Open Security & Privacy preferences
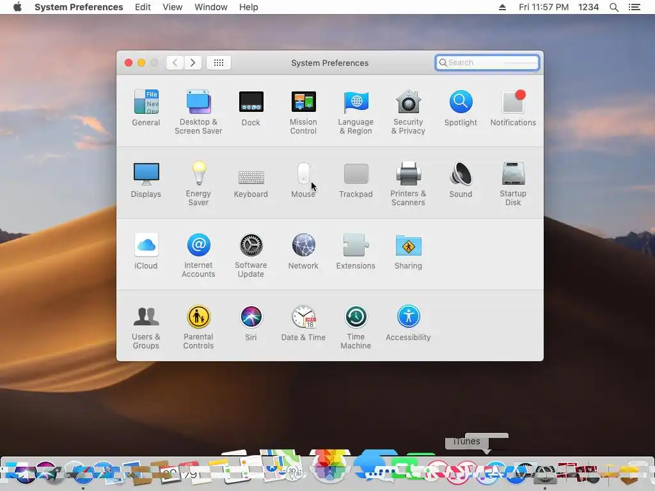The width and height of the screenshot is (655, 491). point(408,112)
